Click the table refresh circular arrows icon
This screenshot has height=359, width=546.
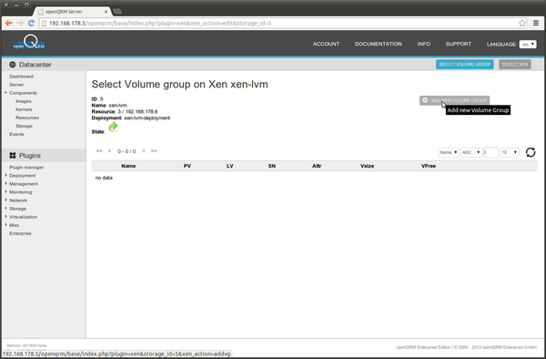click(531, 152)
